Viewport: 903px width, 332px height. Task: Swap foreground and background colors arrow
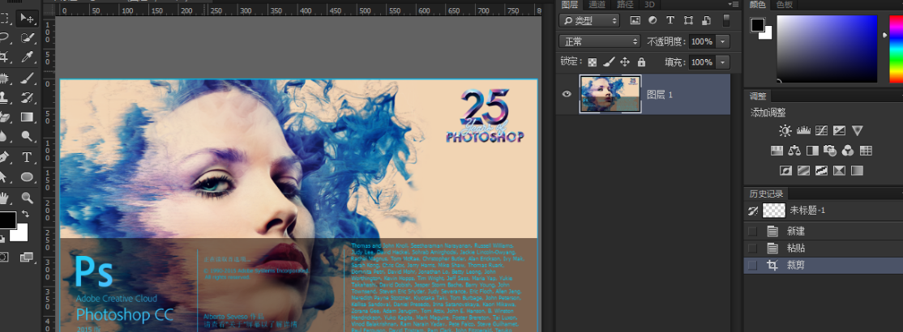pos(25,214)
